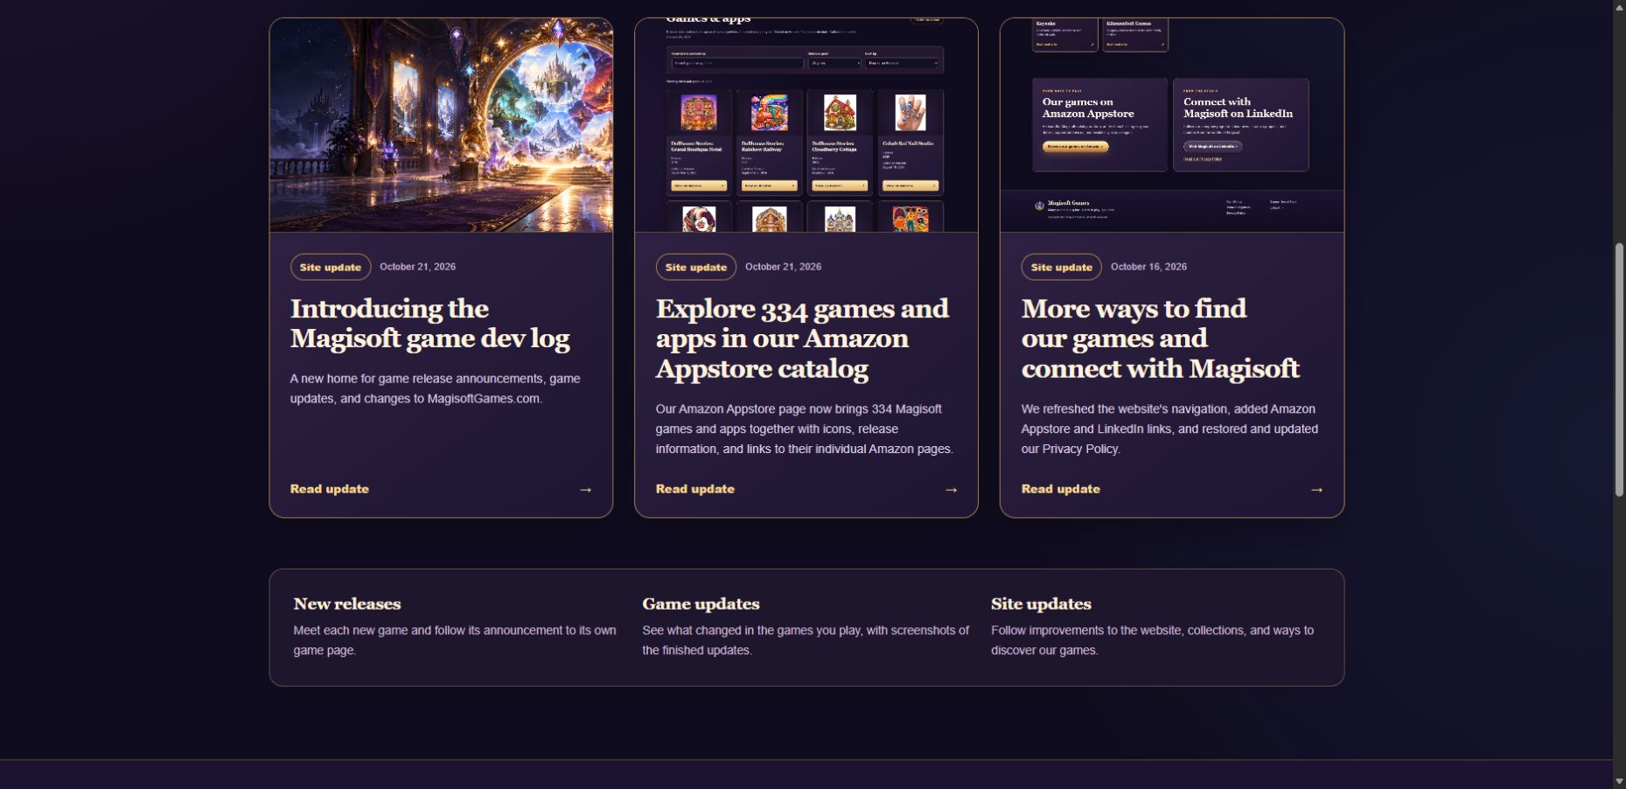Viewport: 1626px width, 789px height.
Task: Open the fantasy palace thumbnail image
Action: point(441,125)
